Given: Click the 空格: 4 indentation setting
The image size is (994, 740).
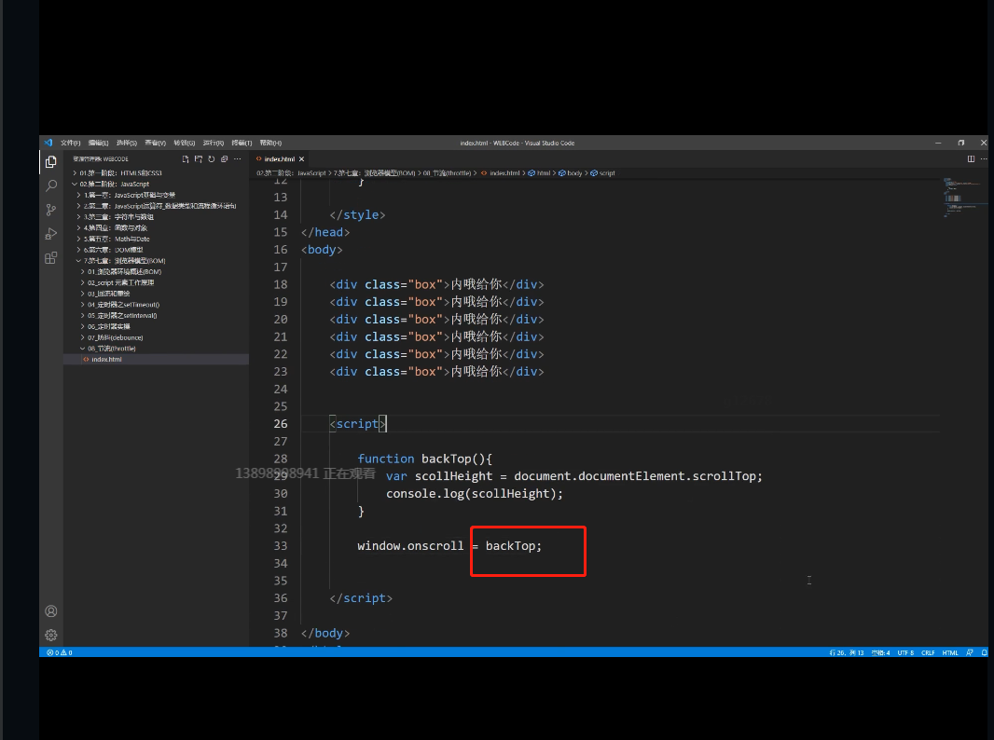Looking at the screenshot, I should pyautogui.click(x=880, y=652).
